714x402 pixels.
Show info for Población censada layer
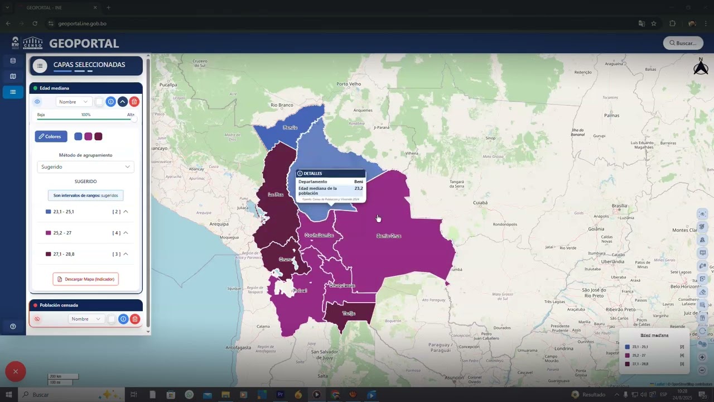click(x=123, y=319)
